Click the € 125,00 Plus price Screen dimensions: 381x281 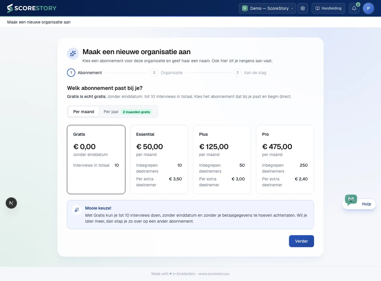pos(214,146)
